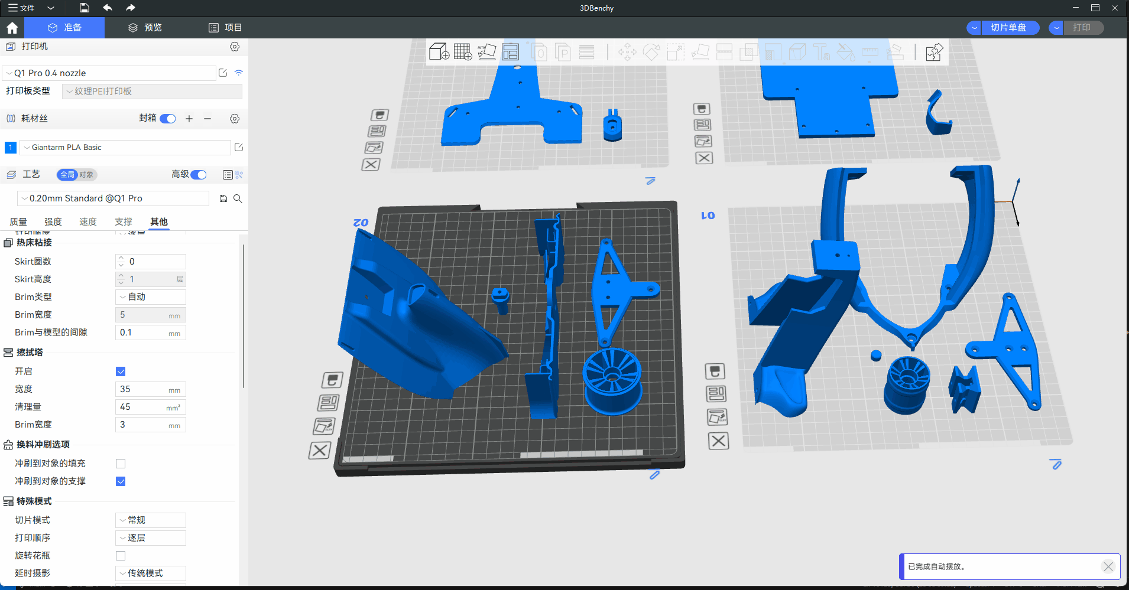The image size is (1129, 590).
Task: Click the search icon beside process preset
Action: (238, 198)
